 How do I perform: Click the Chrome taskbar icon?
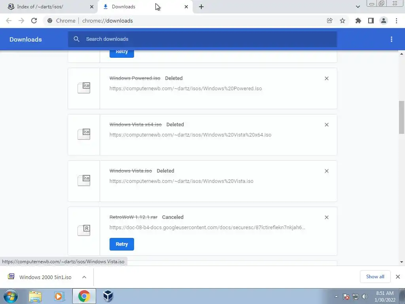pos(84,296)
